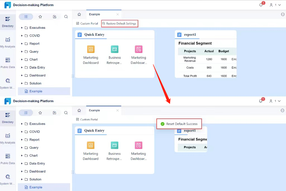Open the more options circle, upper screenshot
Image resolution: width=286 pixels, height=191 pixels.
(283, 14)
